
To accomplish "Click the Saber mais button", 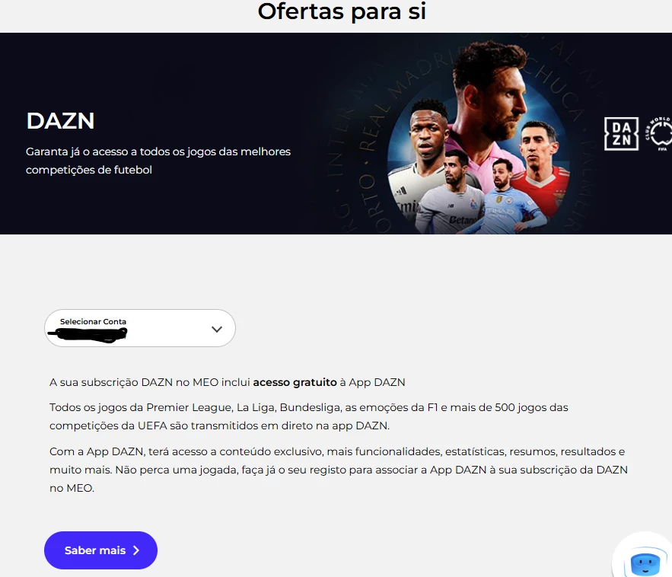I will [100, 550].
